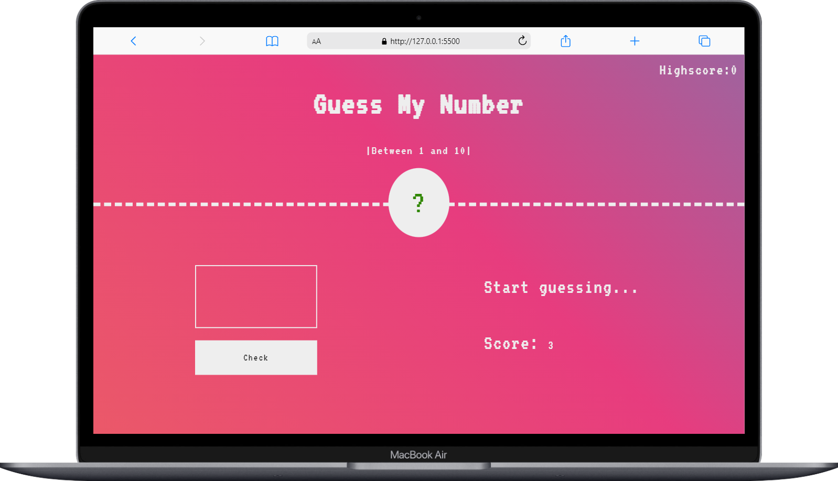The image size is (838, 481).
Task: Click the padlock icon in address bar
Action: click(x=384, y=41)
